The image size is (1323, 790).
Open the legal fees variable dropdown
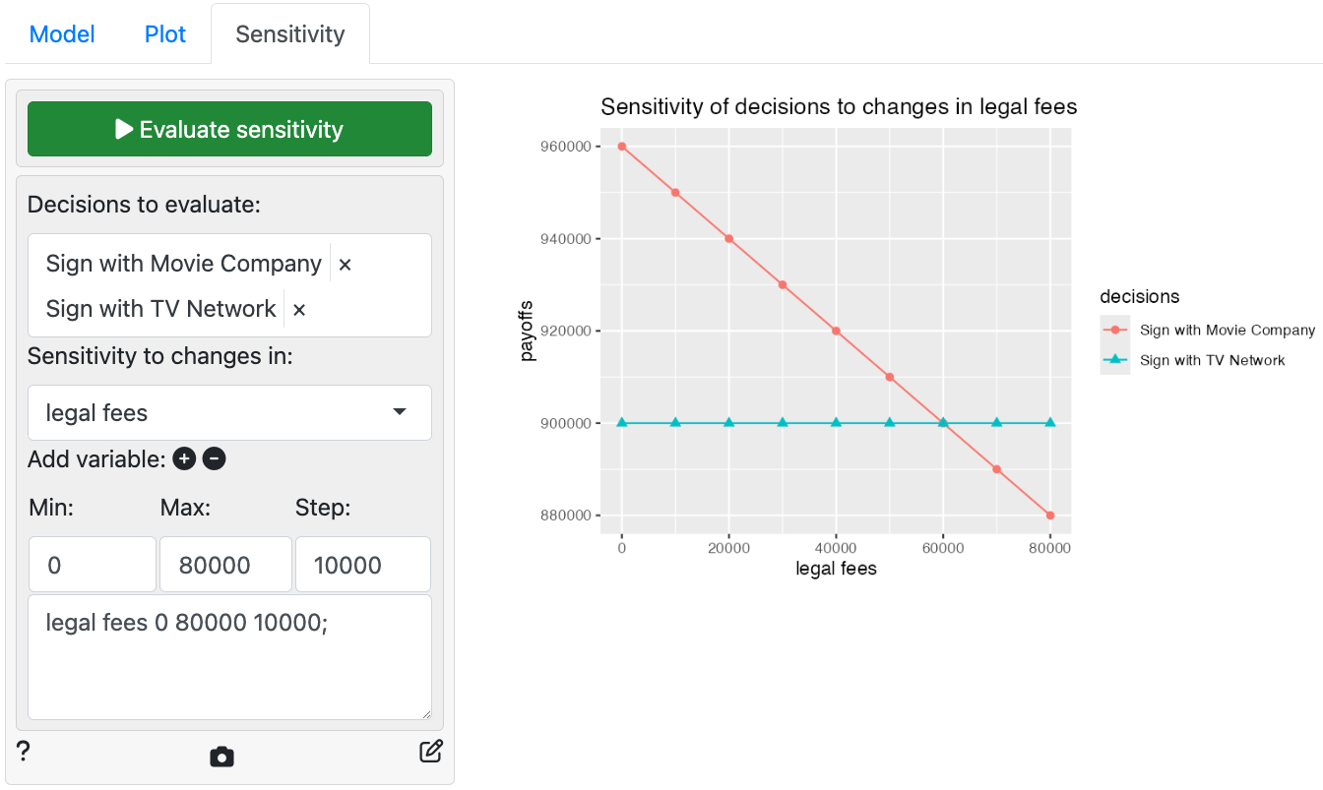(229, 412)
